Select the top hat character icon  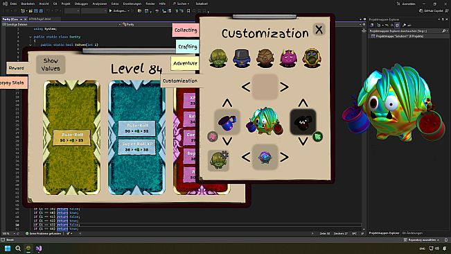pos(241,58)
